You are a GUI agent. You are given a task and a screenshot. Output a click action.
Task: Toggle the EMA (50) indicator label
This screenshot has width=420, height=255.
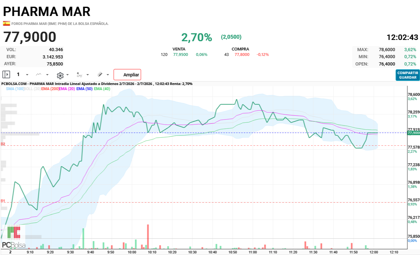(84, 89)
